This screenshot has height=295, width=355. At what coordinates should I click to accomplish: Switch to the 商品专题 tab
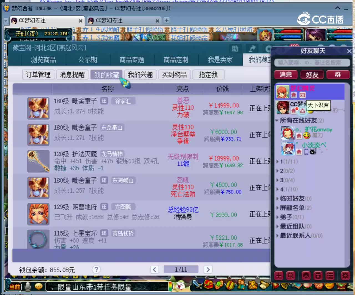pos(132,59)
